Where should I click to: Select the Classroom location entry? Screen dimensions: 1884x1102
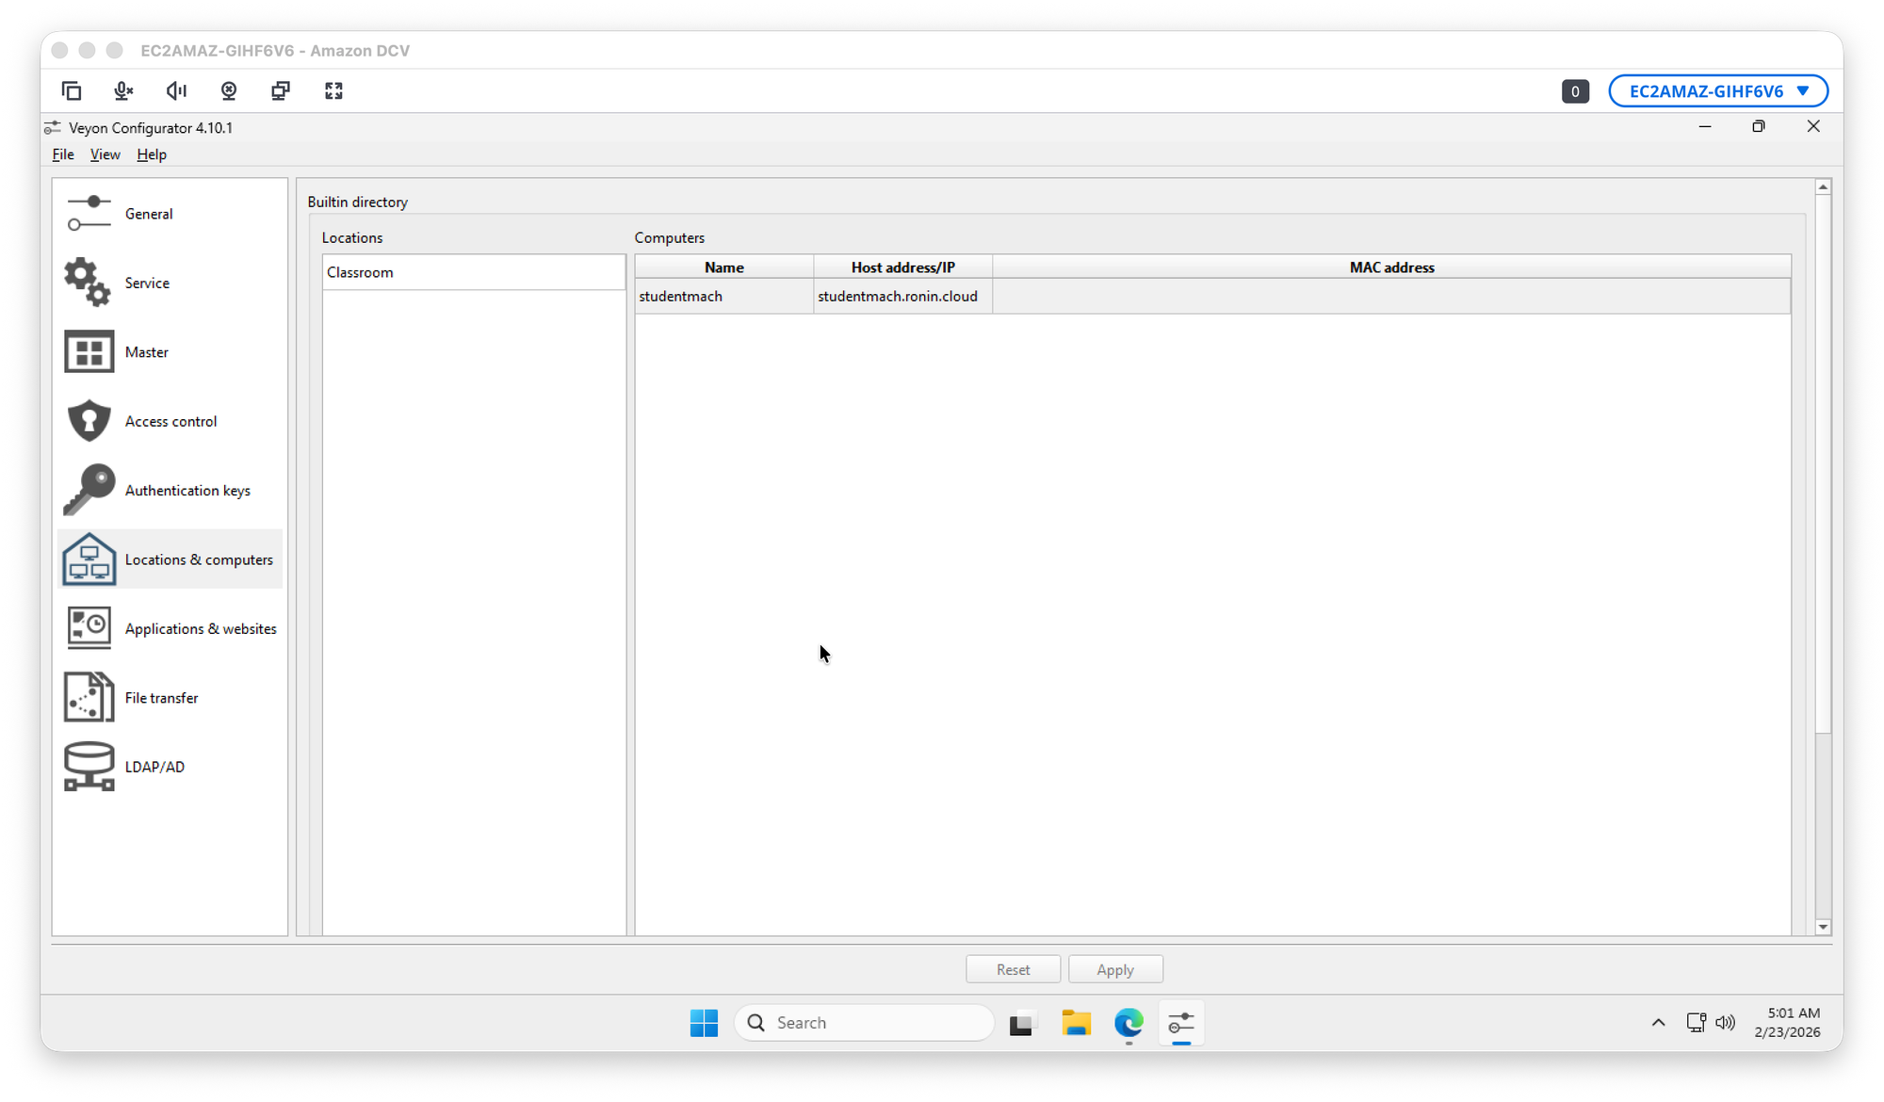360,272
